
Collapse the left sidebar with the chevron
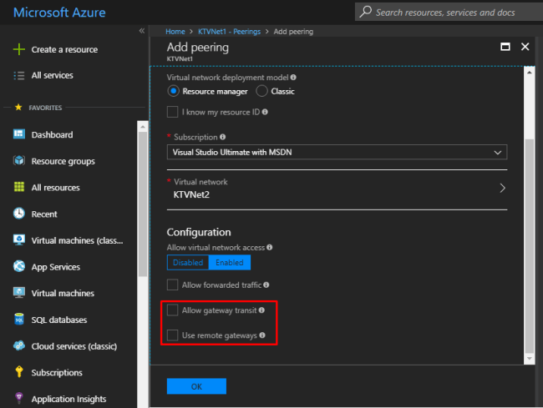point(141,31)
